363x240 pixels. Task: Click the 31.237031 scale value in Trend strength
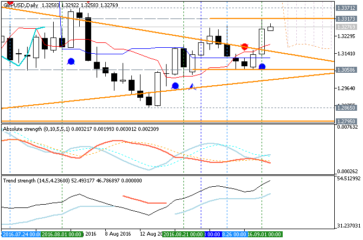(x=348, y=226)
